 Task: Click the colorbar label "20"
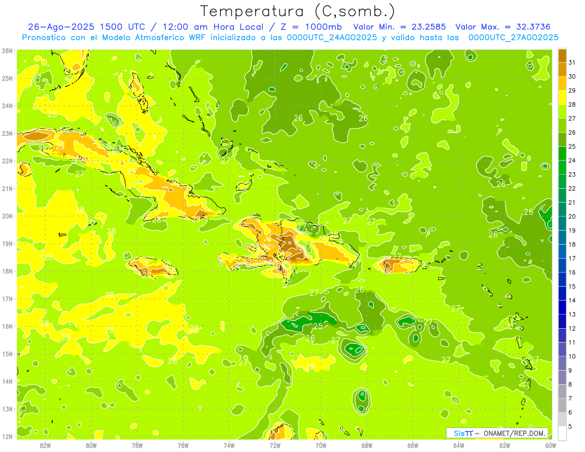(572, 216)
